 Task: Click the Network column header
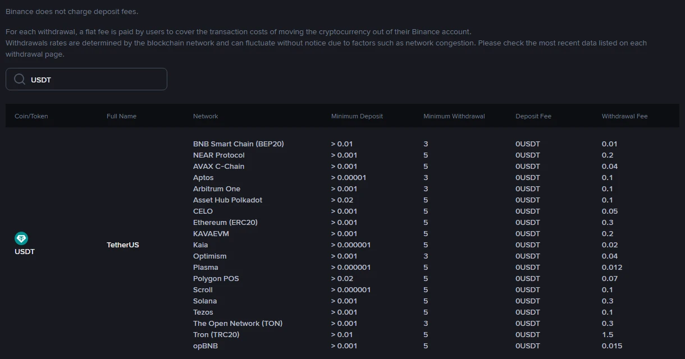pos(205,116)
